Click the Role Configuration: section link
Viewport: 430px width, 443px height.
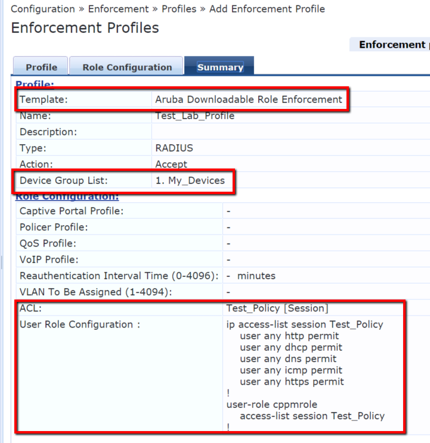[67, 196]
